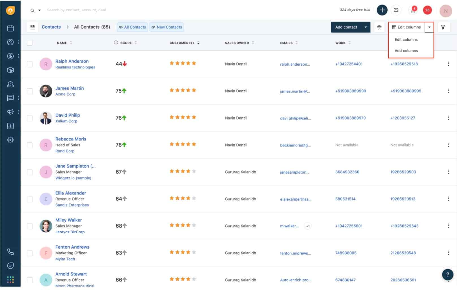Open the Deals dollar icon in sidebar
458x290 pixels.
pos(10,56)
